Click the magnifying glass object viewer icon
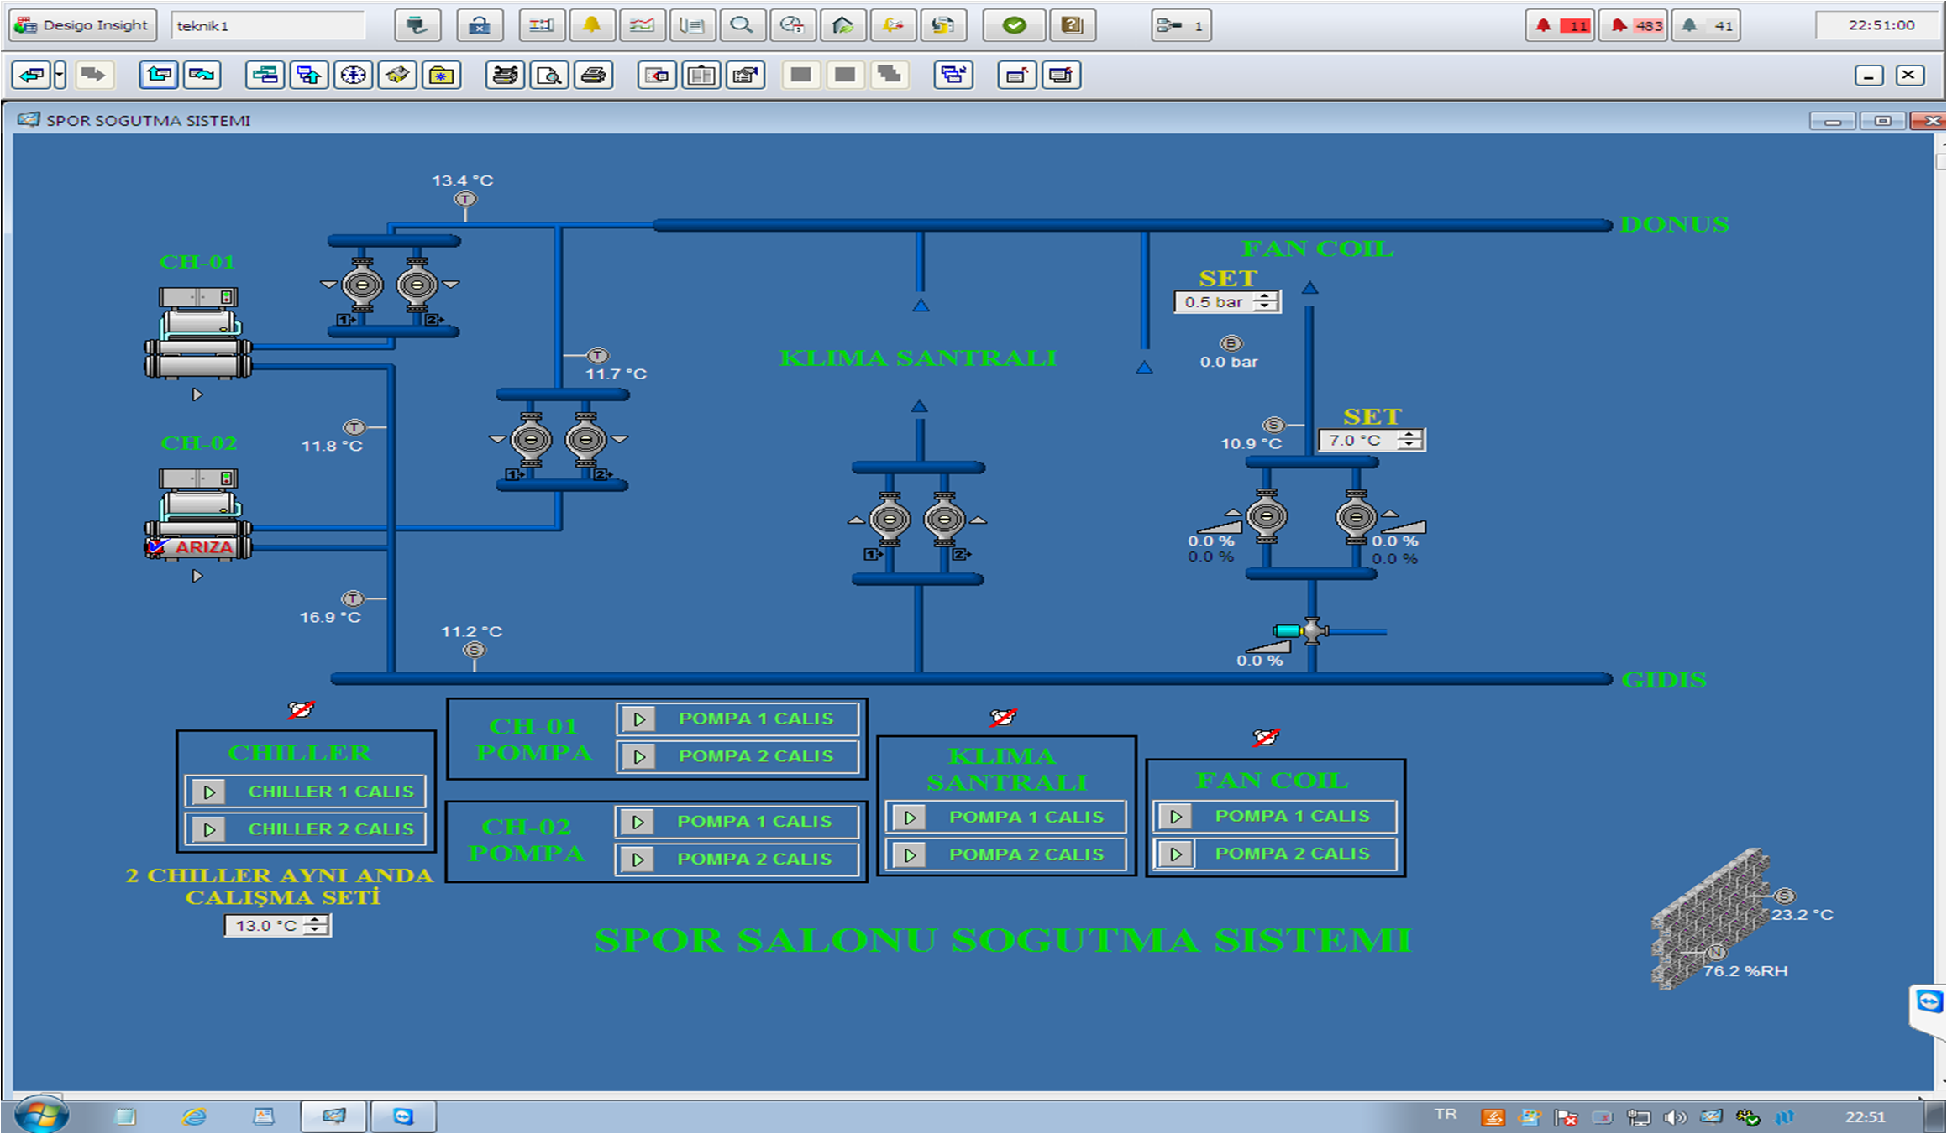1947x1134 pixels. coord(741,25)
